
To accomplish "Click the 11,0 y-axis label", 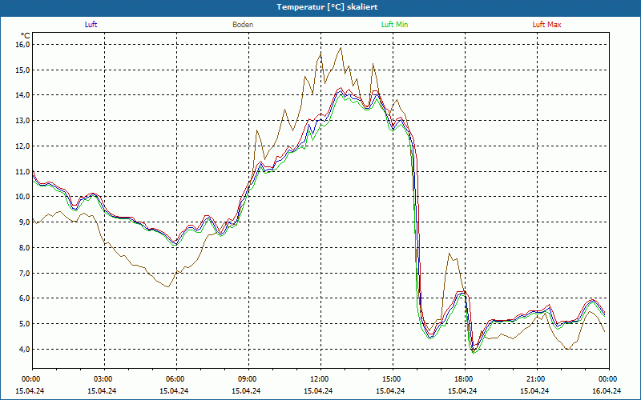I will (23, 171).
